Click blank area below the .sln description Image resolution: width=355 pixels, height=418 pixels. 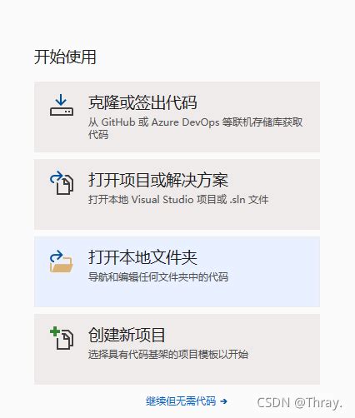177,218
